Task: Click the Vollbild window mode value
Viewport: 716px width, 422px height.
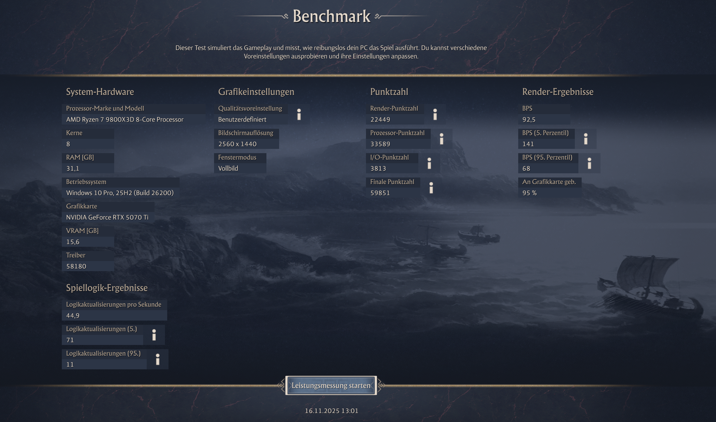Action: coord(228,168)
